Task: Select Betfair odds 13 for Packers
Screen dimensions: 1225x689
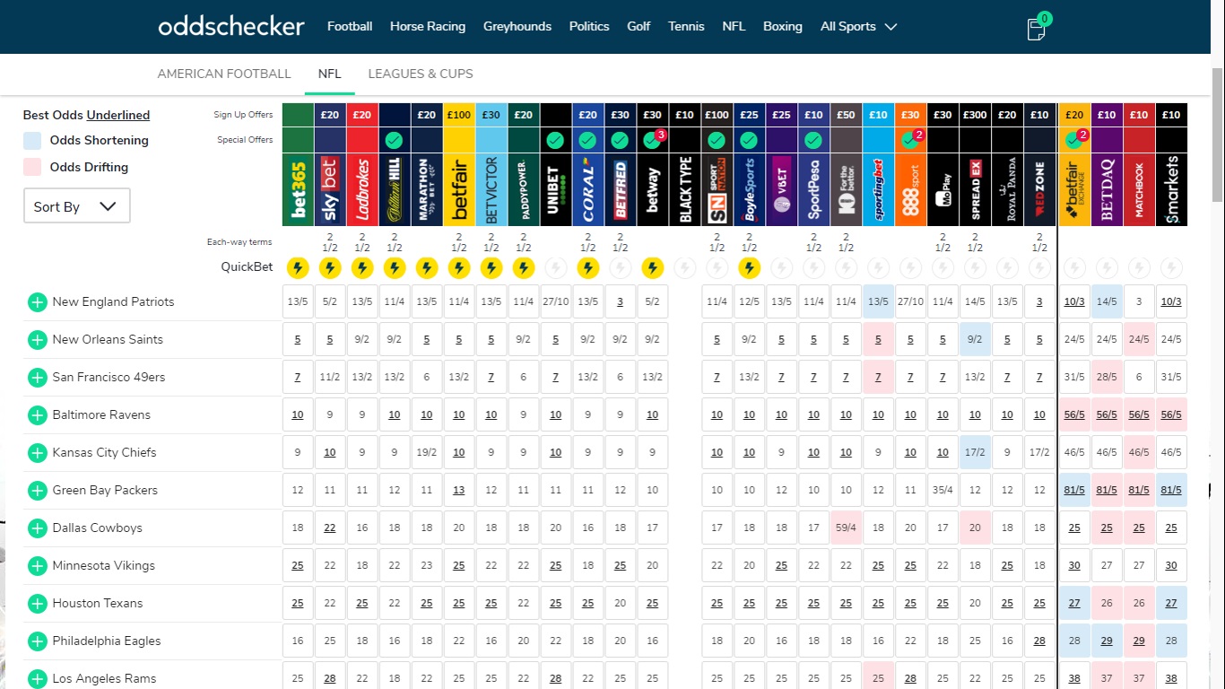Action: (459, 490)
